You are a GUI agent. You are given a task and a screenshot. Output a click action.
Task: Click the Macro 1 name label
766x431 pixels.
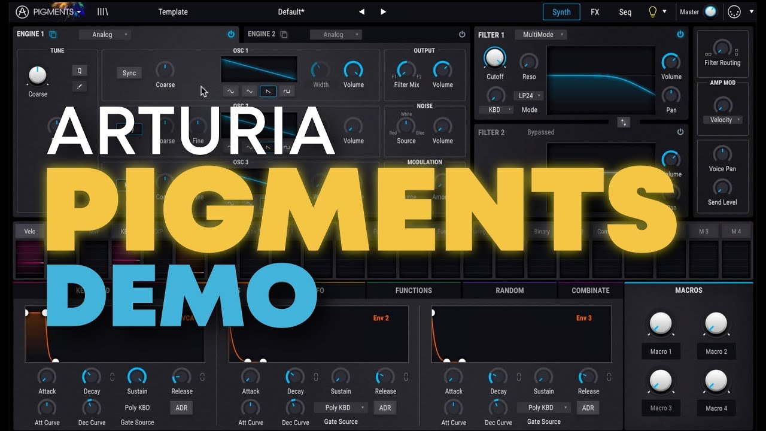tap(661, 351)
